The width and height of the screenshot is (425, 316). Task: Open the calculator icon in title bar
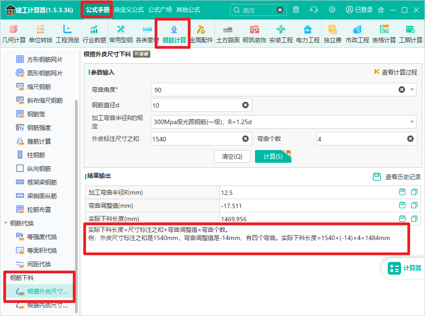pyautogui.click(x=296, y=10)
